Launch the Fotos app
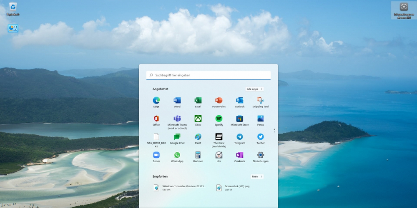The height and width of the screenshot is (208, 417). coord(260,121)
